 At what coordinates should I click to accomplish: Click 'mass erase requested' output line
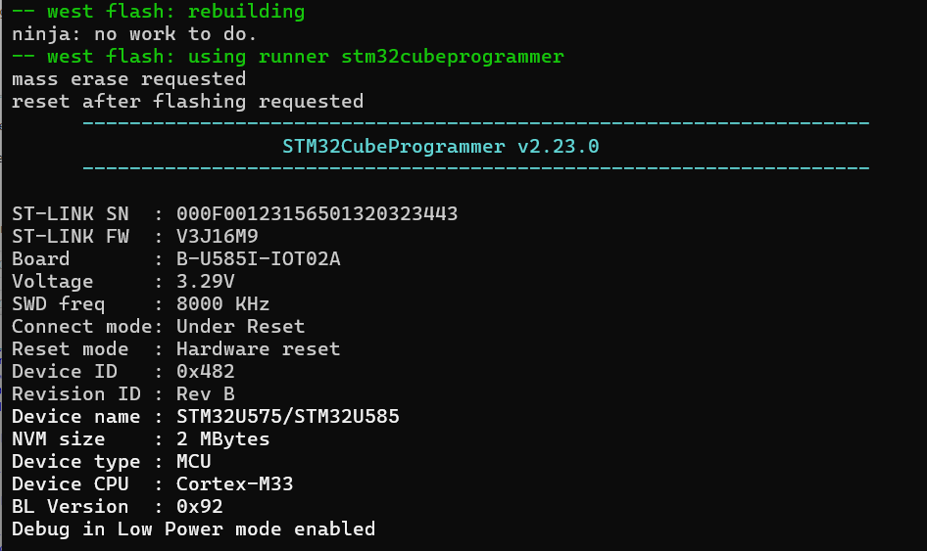tap(129, 79)
